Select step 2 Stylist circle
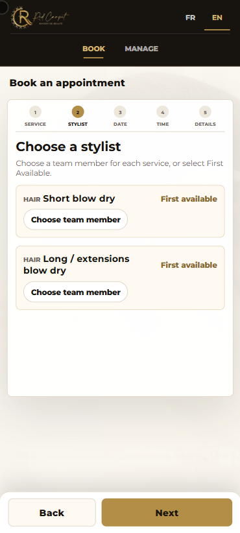 (78, 112)
